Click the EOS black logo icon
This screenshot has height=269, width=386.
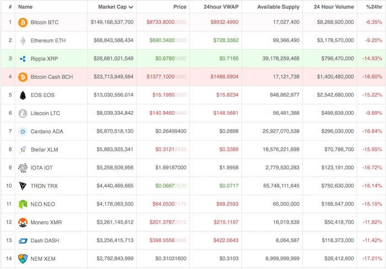pos(23,95)
